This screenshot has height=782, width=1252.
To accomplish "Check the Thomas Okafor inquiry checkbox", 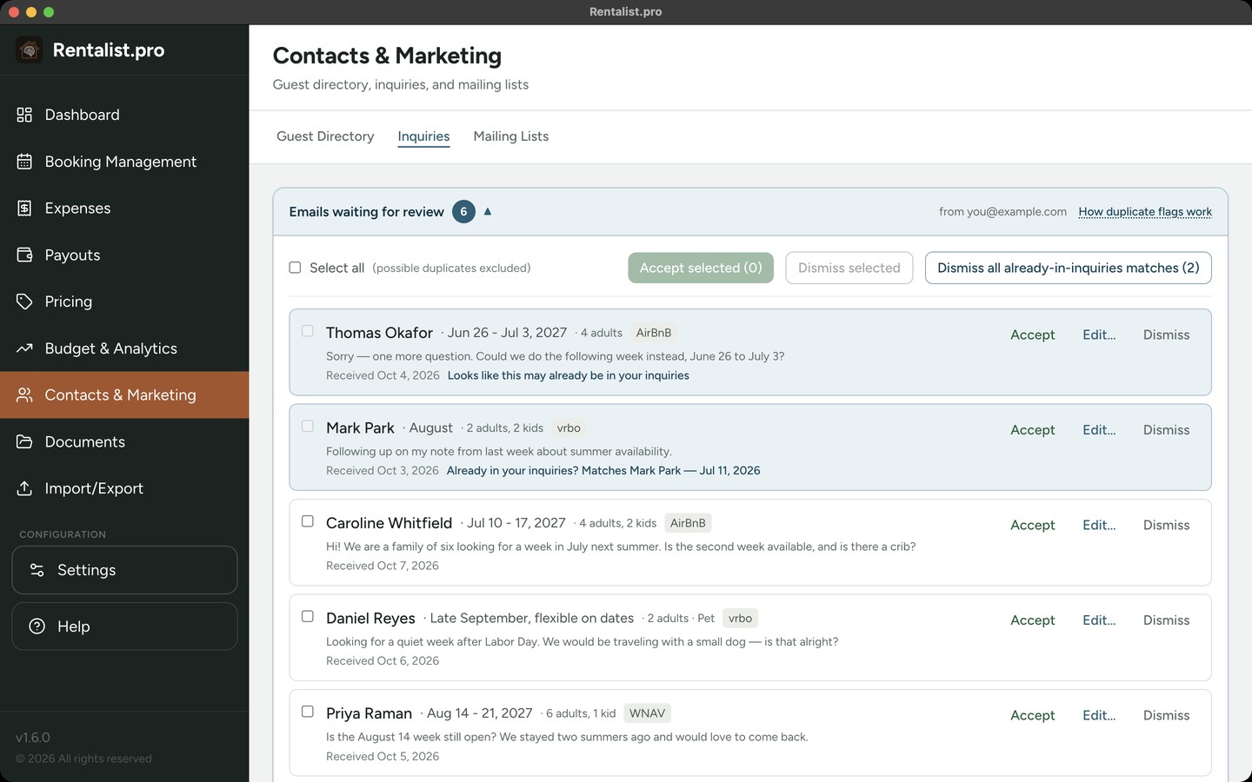I will click(308, 331).
